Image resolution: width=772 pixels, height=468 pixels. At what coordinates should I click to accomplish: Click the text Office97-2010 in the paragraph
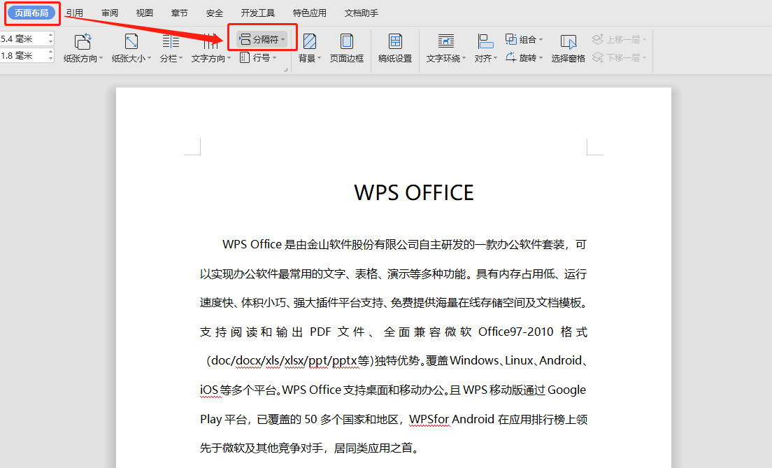tap(516, 332)
